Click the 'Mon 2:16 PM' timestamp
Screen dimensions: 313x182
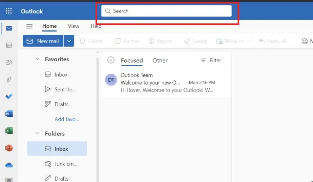[202, 82]
